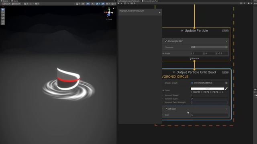
Task: Click the LOCAL badge on Output Particle
Action: (x=225, y=72)
